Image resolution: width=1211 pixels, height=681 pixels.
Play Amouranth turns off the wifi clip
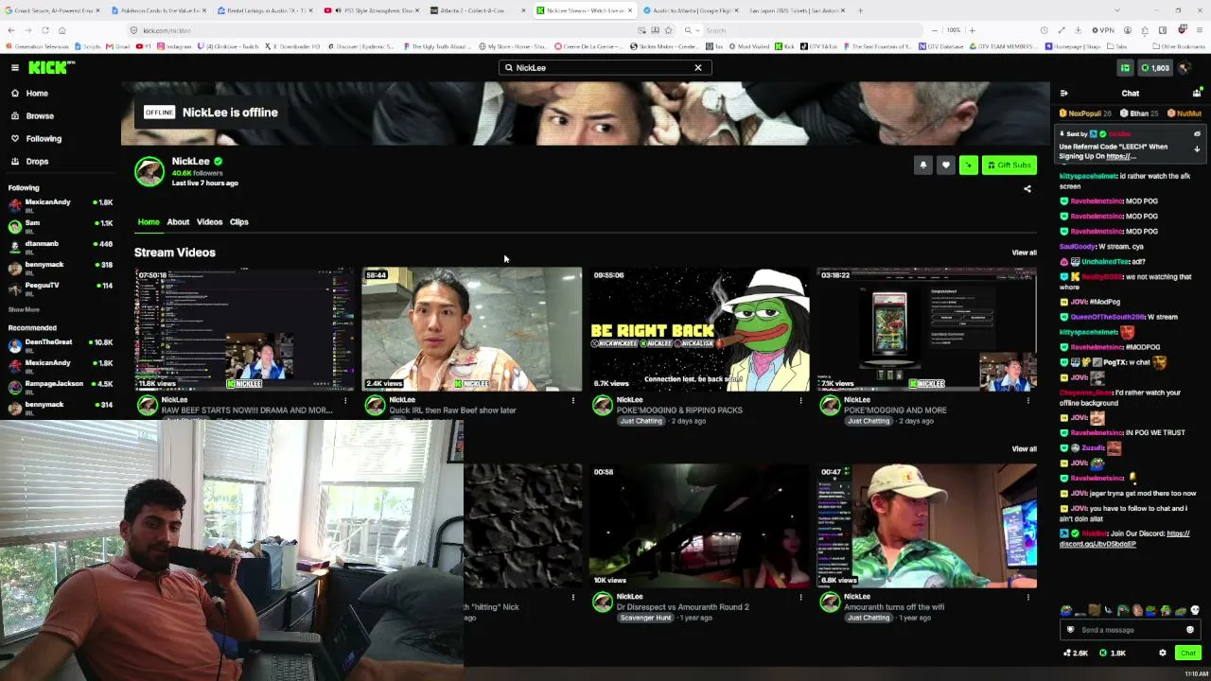(x=926, y=526)
